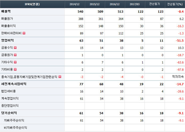Viewport: 185px width, 132px height.
Task: Click the IFRS(연결) column header
Action: coord(32,4)
